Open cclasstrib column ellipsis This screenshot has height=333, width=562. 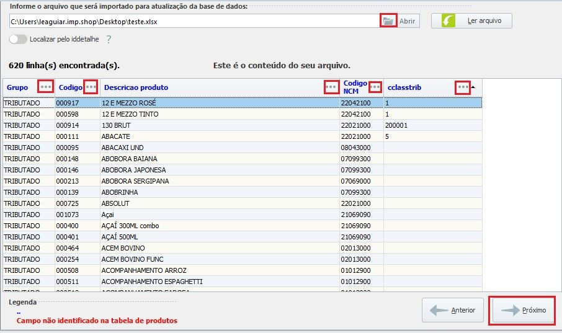coord(463,87)
